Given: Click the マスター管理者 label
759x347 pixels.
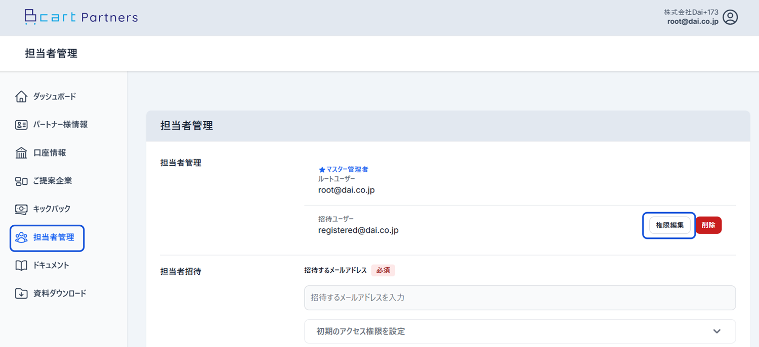Looking at the screenshot, I should 347,170.
